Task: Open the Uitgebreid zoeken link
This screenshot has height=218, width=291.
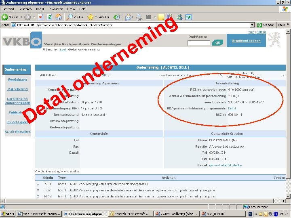Action: click(246, 41)
